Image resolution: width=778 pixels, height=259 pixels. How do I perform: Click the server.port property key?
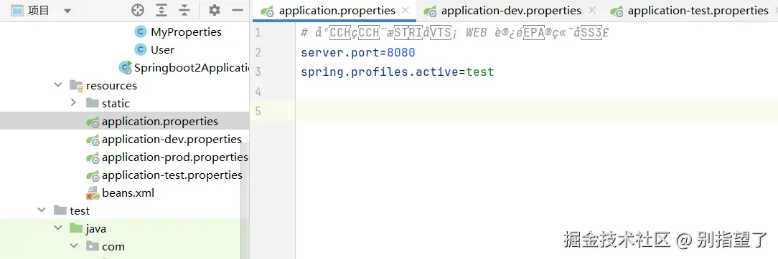tap(340, 53)
